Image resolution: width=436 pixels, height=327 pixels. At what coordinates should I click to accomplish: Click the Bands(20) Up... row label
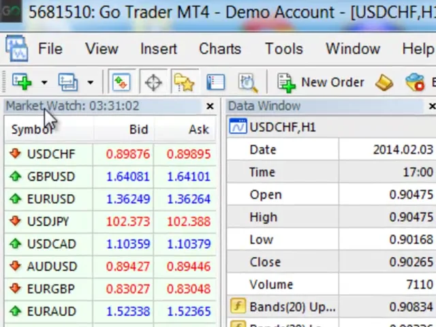[292, 307]
